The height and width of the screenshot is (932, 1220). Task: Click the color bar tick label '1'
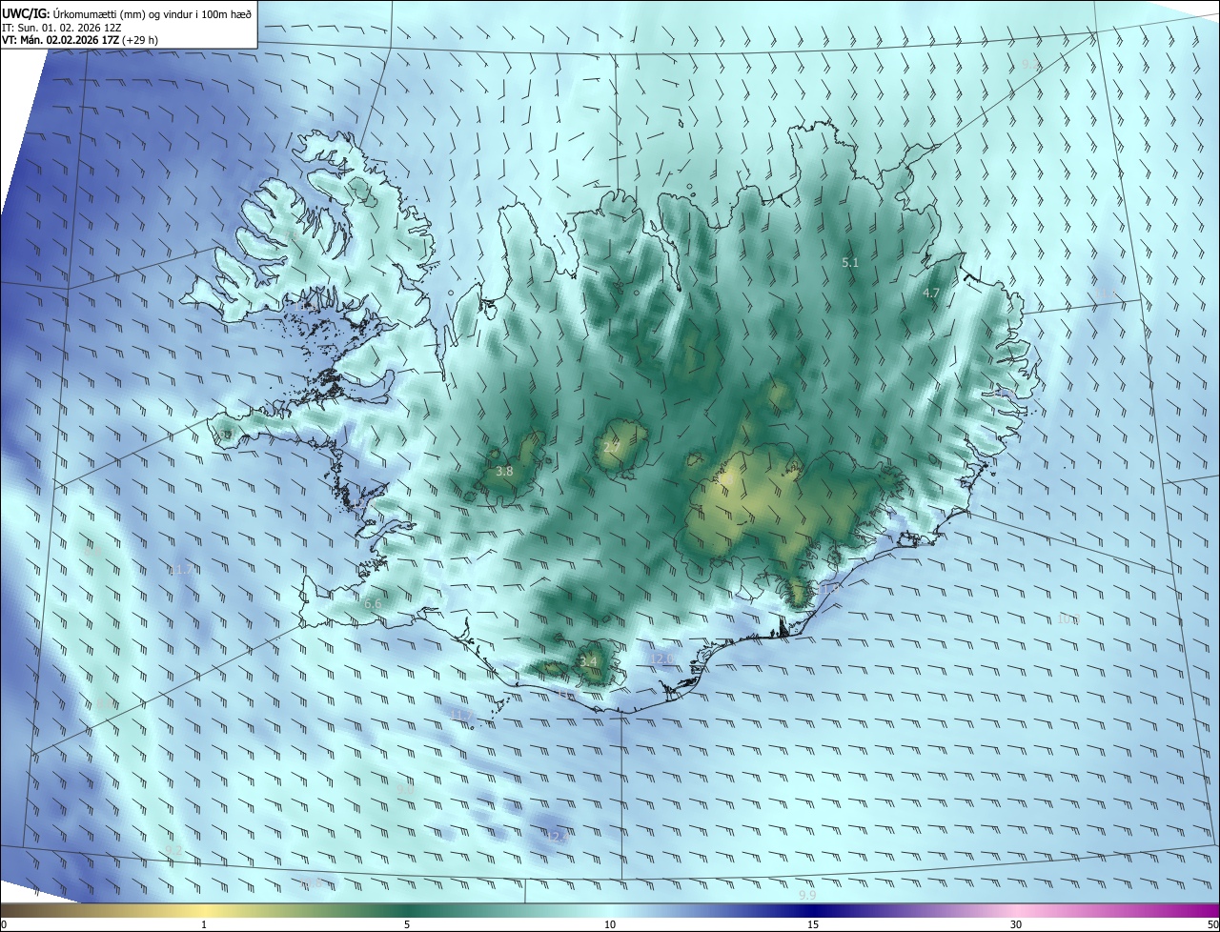(204, 924)
